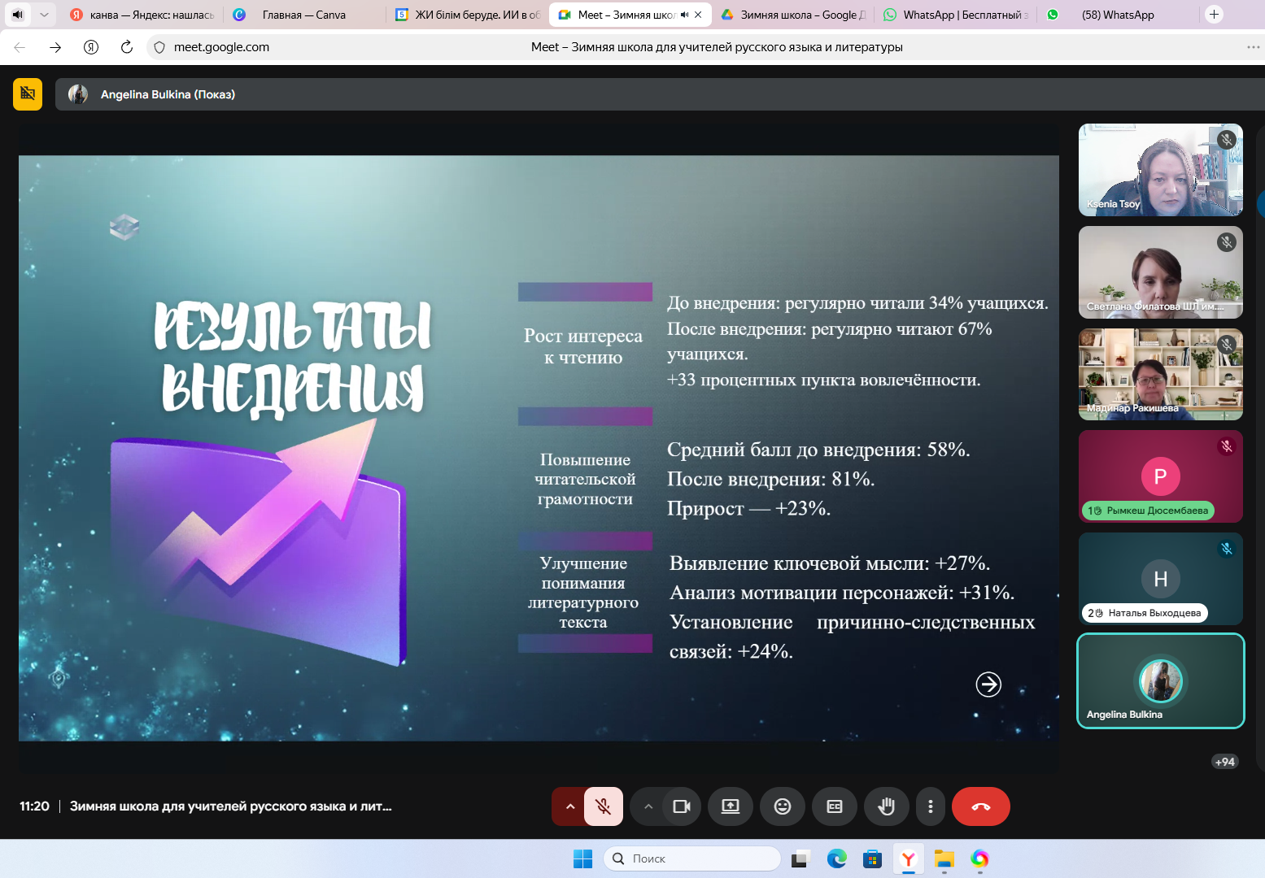Select Ksenia Tsoy's video tile
This screenshot has width=1265, height=878.
(x=1160, y=170)
